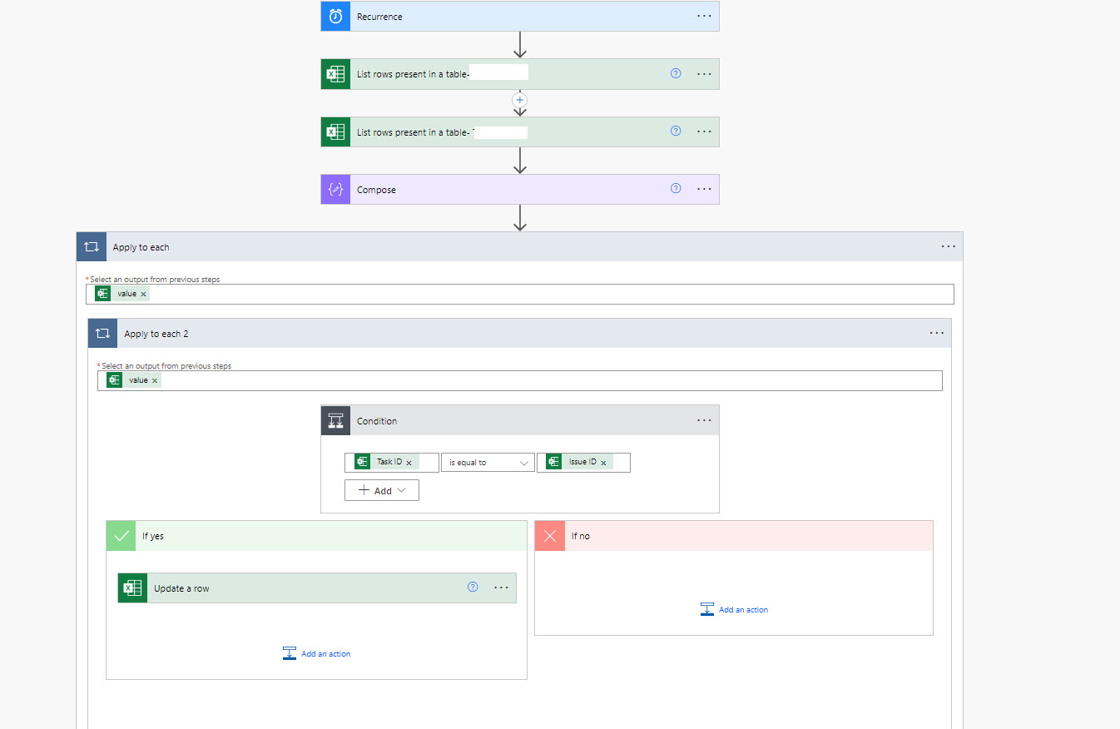
Task: Click the Excel icon on first List rows action
Action: point(335,74)
